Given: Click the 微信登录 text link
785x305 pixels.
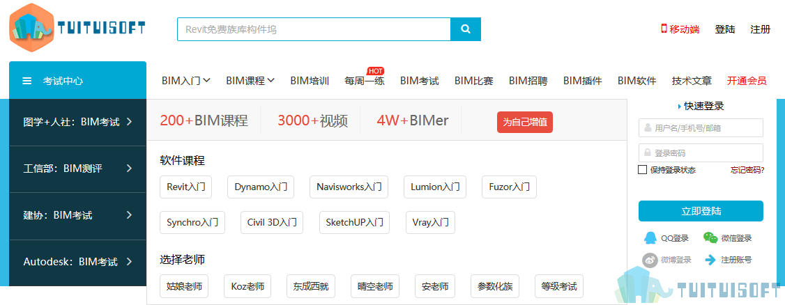Looking at the screenshot, I should pos(736,239).
